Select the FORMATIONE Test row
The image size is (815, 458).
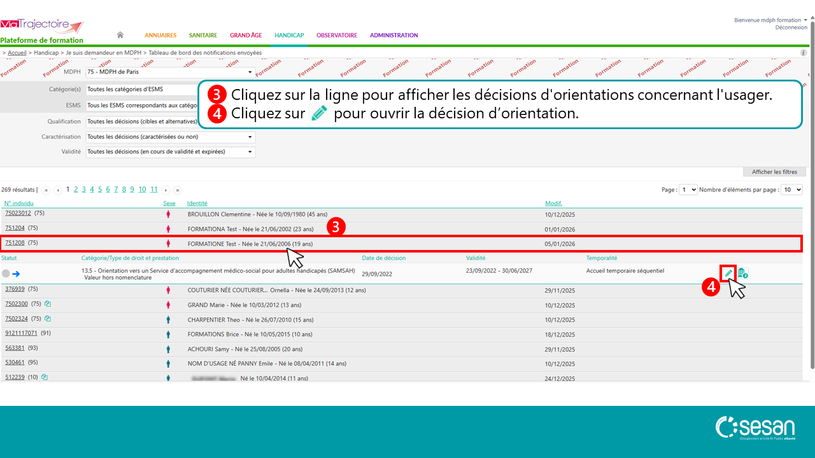pyautogui.click(x=250, y=244)
